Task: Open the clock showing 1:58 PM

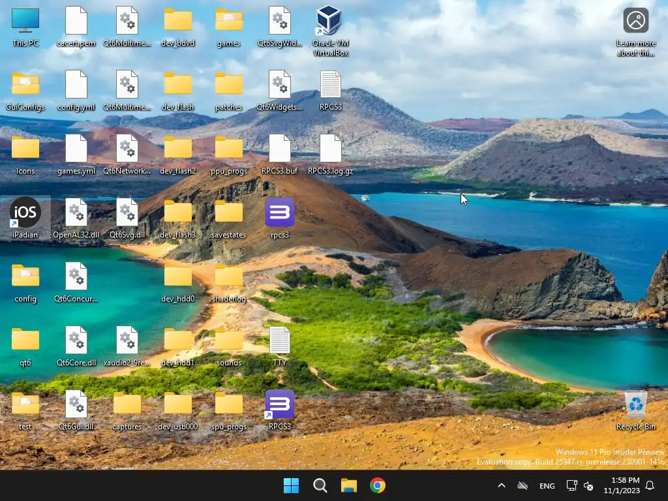Action: [x=622, y=485]
